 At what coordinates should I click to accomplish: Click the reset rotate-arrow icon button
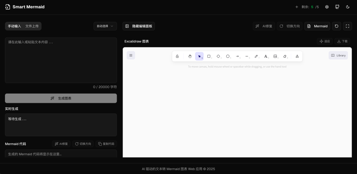(x=337, y=26)
